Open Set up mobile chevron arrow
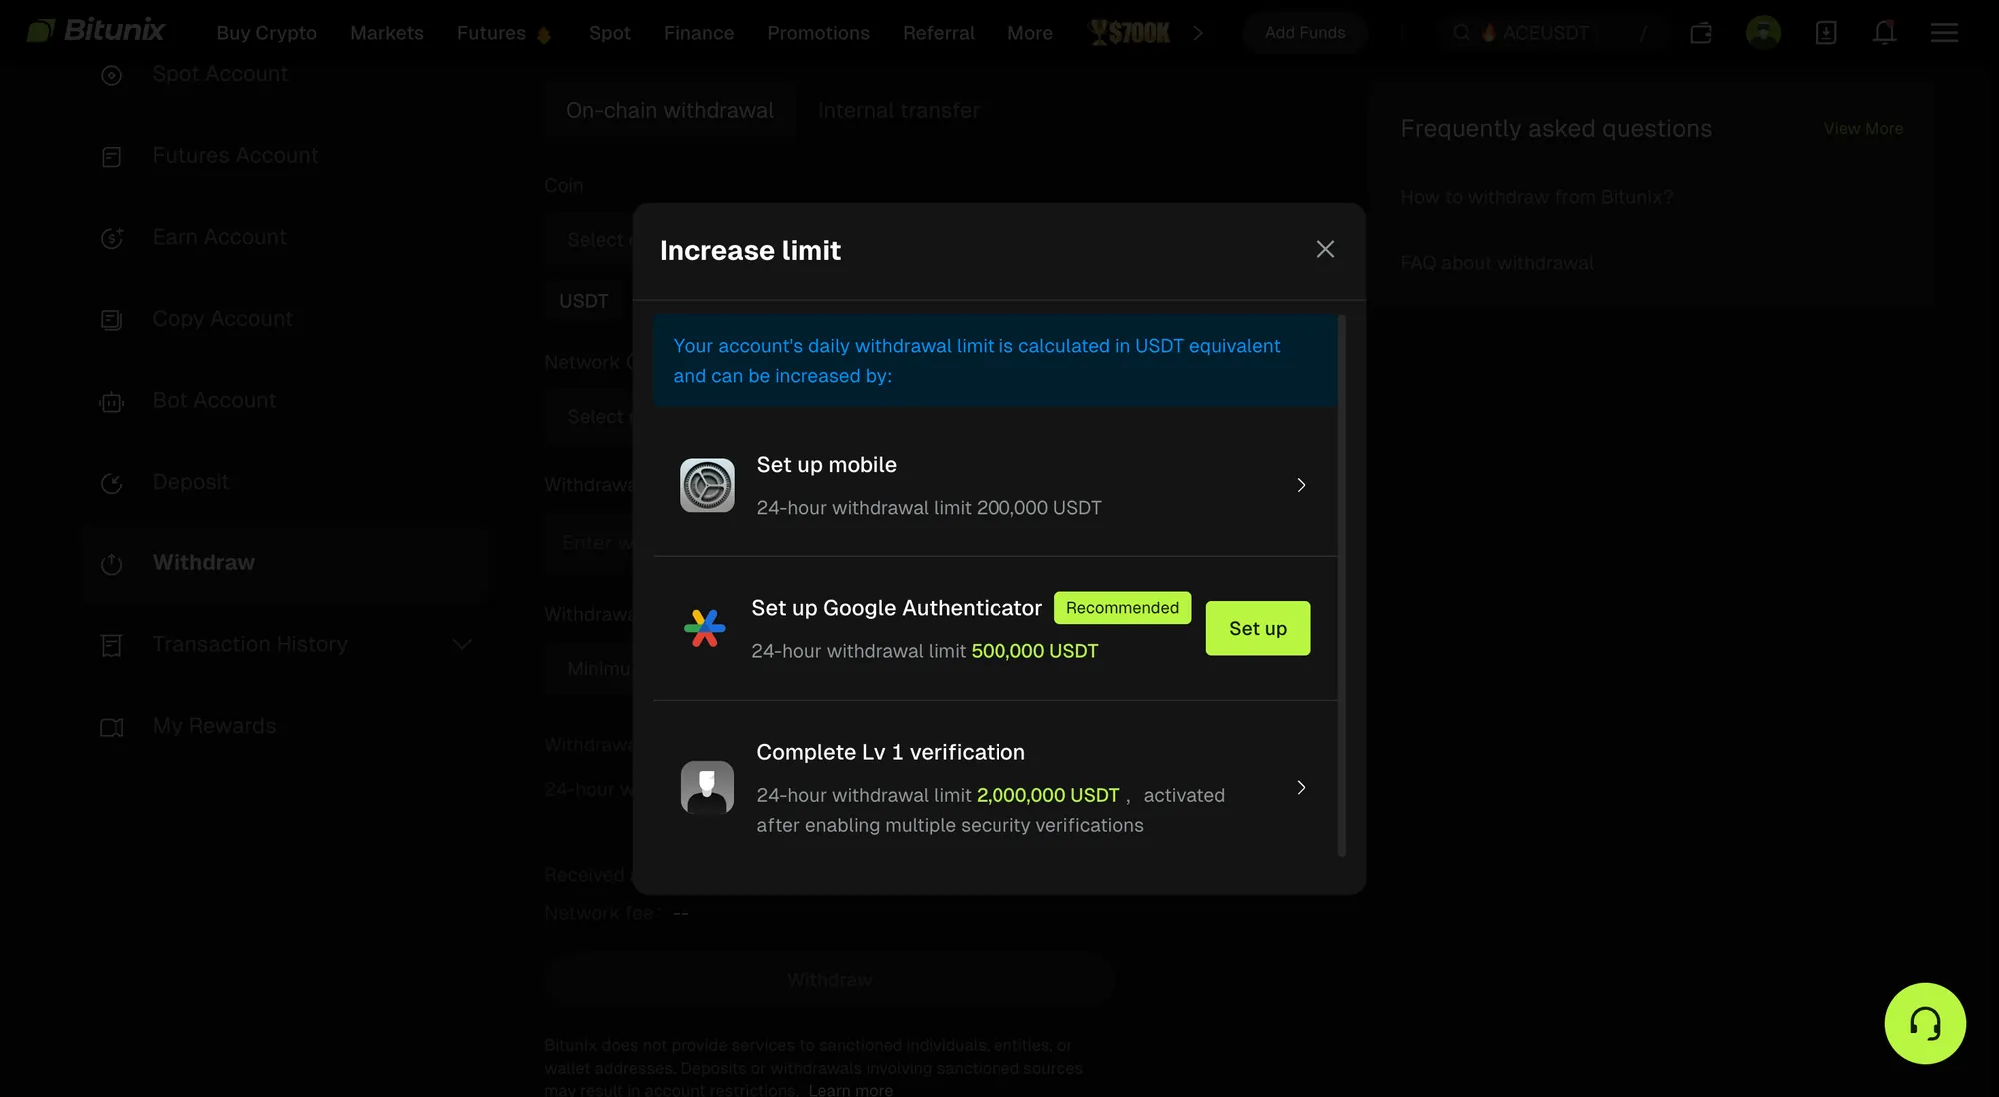 (1301, 485)
